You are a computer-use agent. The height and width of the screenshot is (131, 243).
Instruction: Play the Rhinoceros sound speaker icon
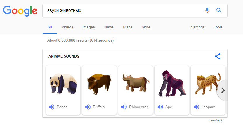coord(124,107)
